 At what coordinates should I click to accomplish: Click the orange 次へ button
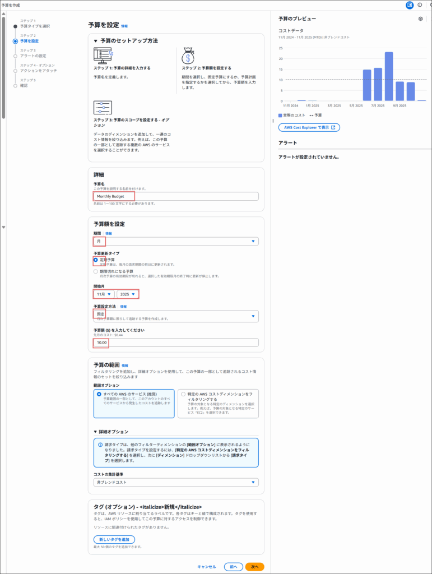pyautogui.click(x=254, y=567)
